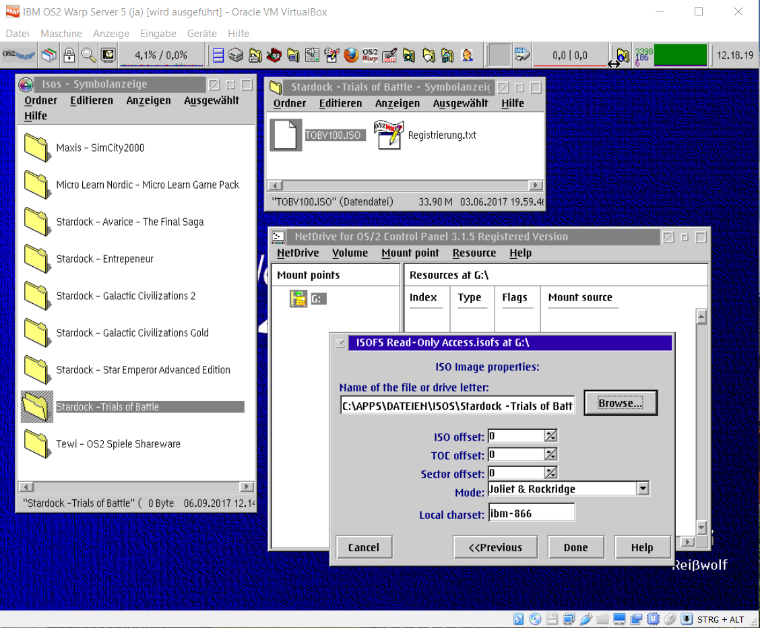This screenshot has width=760, height=628.
Task: Click the monitor shutdown icon
Action: pyautogui.click(x=108, y=55)
